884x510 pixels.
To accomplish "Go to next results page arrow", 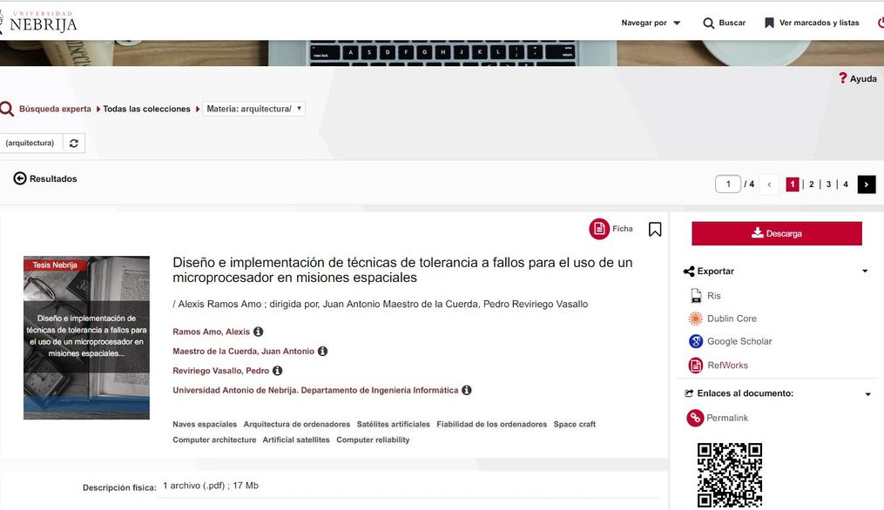I will [x=867, y=185].
